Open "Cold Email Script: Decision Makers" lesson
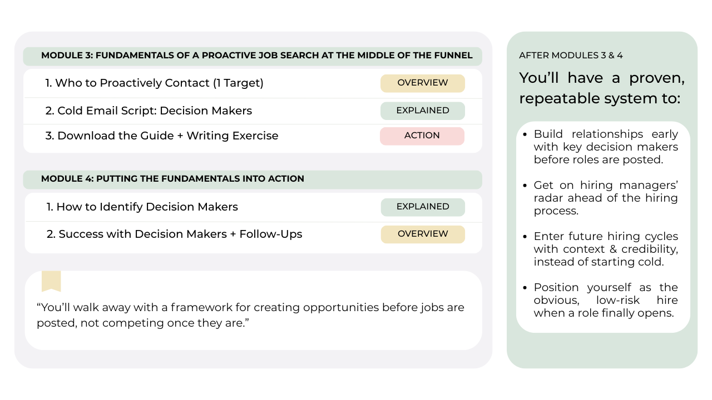The width and height of the screenshot is (712, 400). 149,111
